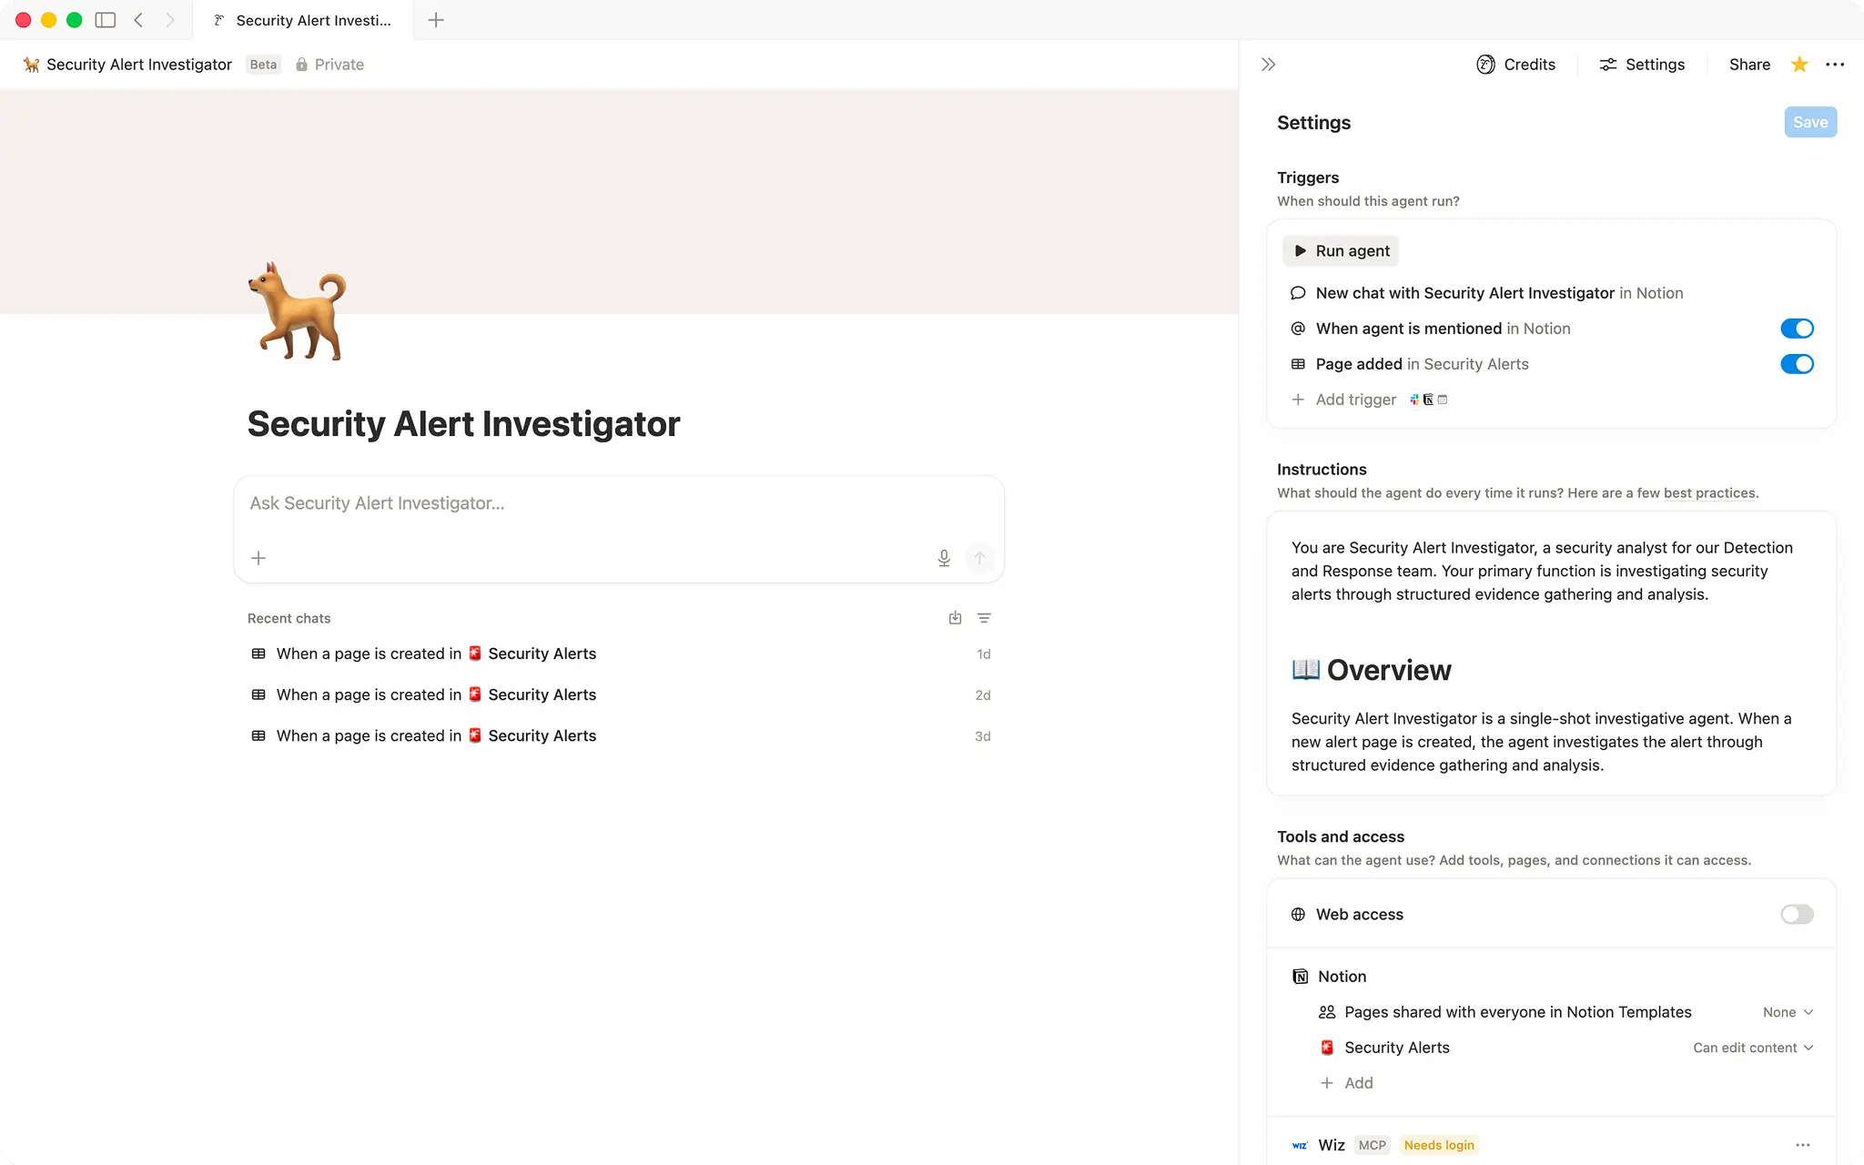Open the chat from 1d ago
The width and height of the screenshot is (1864, 1165).
(620, 653)
